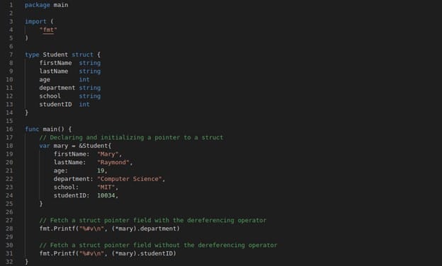Image resolution: width=442 pixels, height=266 pixels.
Task: Select the Student type name
Action: [55, 54]
